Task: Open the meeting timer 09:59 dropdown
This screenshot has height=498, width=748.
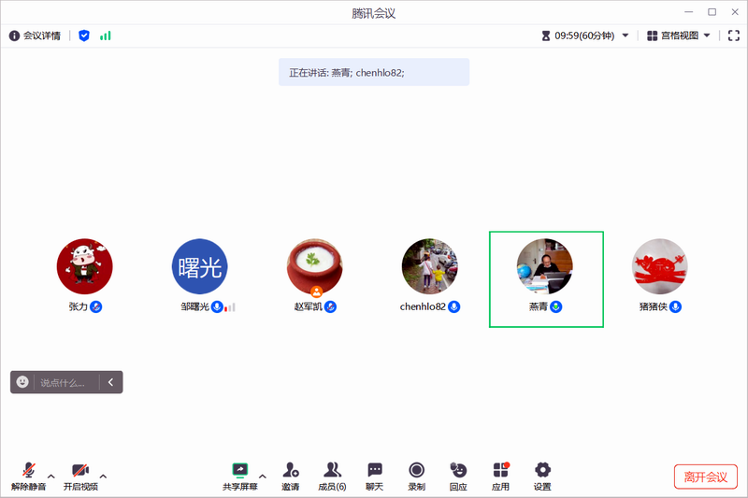Action: point(585,36)
